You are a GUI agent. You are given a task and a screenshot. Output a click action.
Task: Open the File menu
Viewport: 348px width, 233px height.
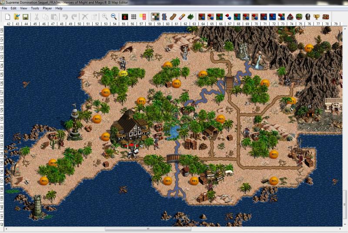pos(4,8)
